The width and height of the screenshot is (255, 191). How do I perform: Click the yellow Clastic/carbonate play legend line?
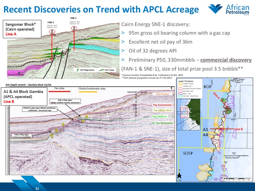point(88,92)
